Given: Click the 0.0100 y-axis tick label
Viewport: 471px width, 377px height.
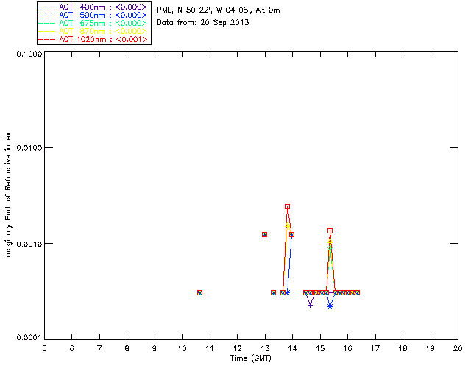Looking at the screenshot, I should [x=29, y=148].
